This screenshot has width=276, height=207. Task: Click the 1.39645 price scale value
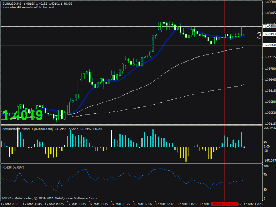pyautogui.click(x=270, y=80)
